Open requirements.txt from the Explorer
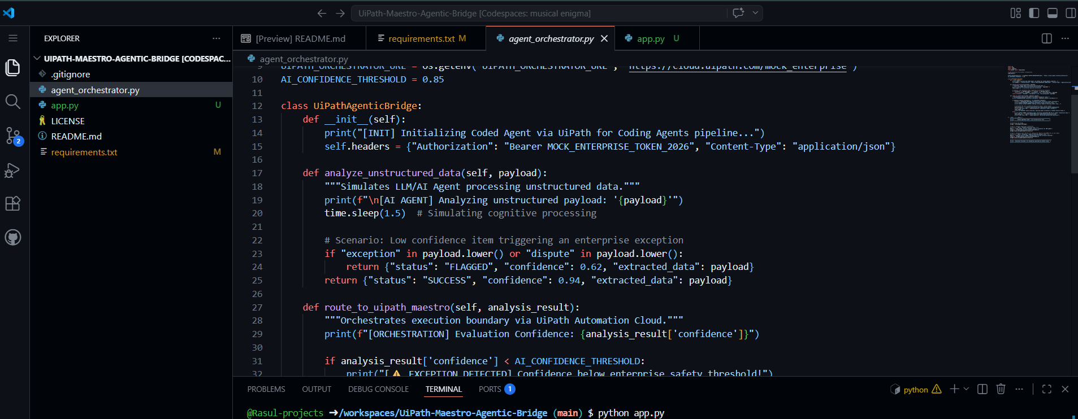The width and height of the screenshot is (1078, 419). [x=132, y=152]
